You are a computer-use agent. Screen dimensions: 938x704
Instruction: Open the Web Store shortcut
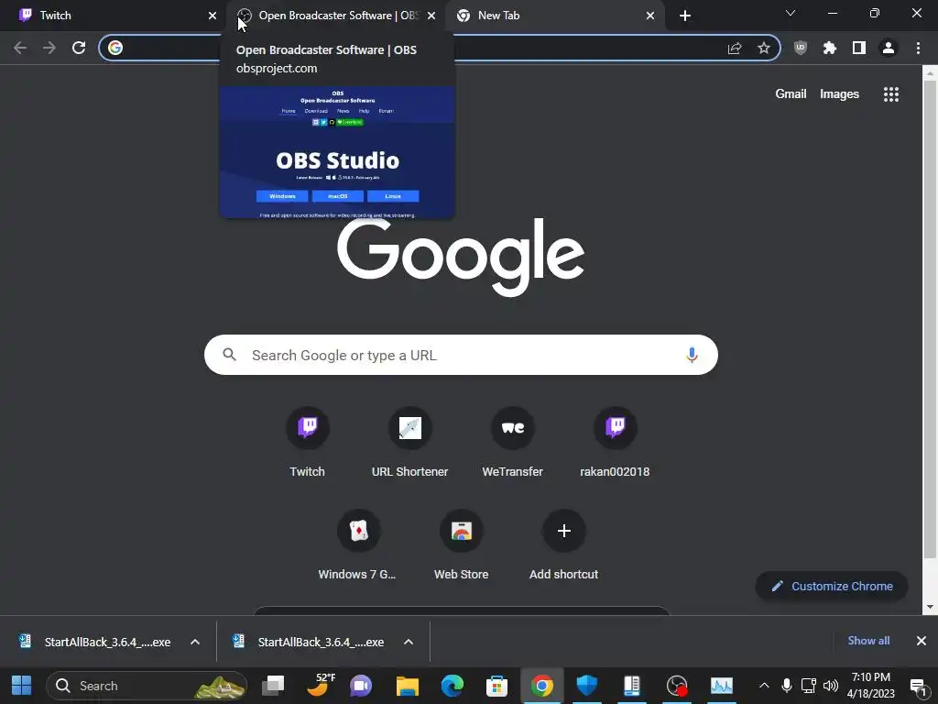[x=461, y=544]
